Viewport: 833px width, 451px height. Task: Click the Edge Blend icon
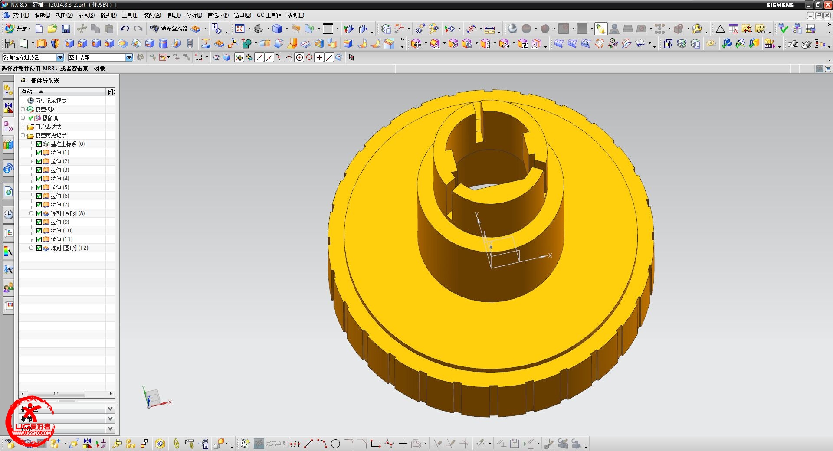click(348, 43)
